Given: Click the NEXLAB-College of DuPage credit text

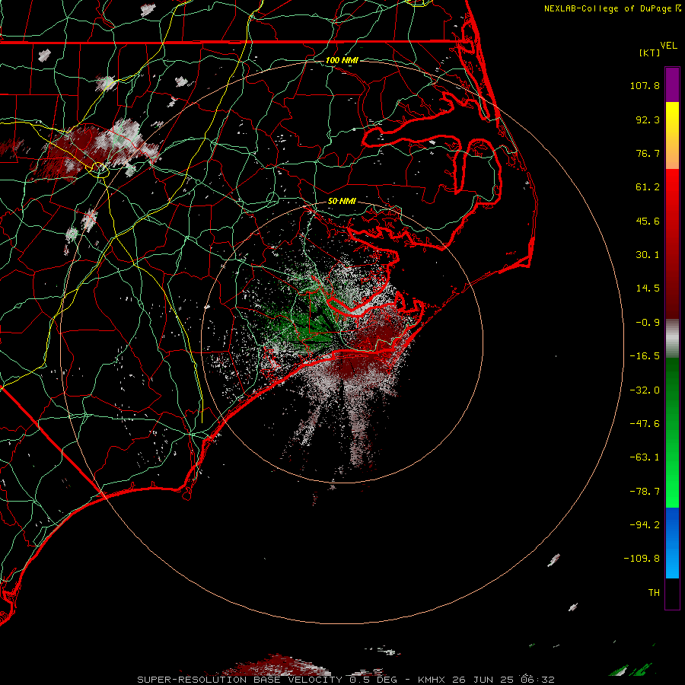Looking at the screenshot, I should (x=607, y=8).
